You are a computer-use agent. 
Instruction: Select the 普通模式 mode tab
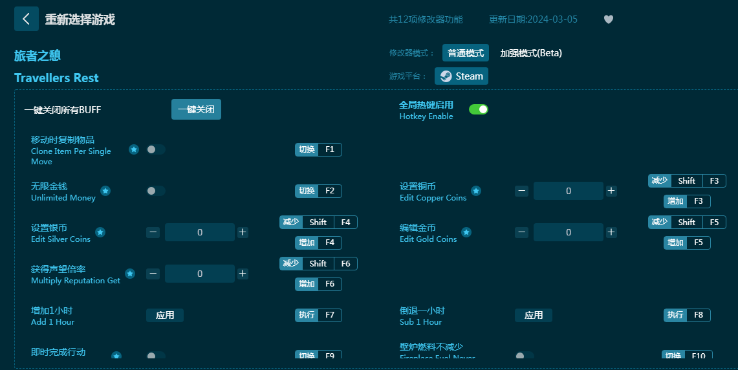465,53
